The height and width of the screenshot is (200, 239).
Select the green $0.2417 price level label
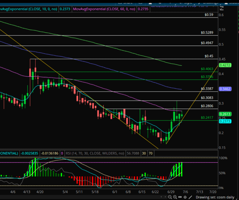pyautogui.click(x=207, y=117)
